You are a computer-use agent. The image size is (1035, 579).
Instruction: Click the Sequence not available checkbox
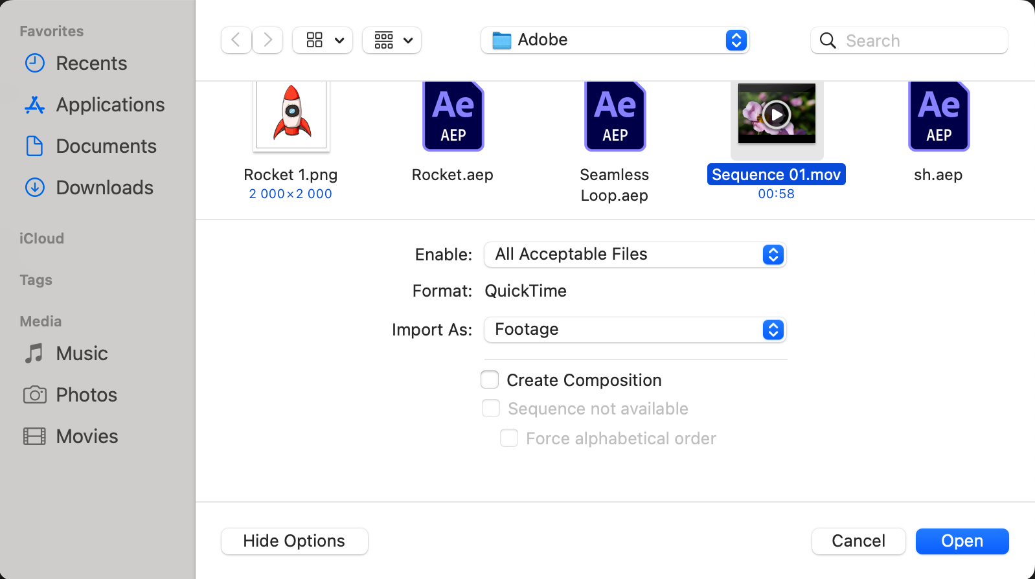coord(491,409)
